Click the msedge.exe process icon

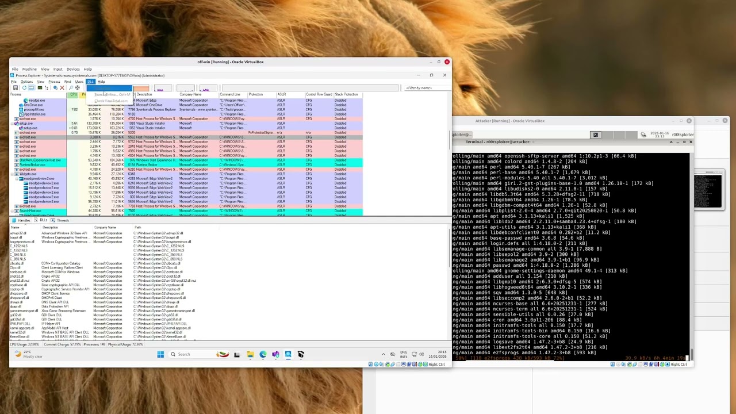click(25, 101)
